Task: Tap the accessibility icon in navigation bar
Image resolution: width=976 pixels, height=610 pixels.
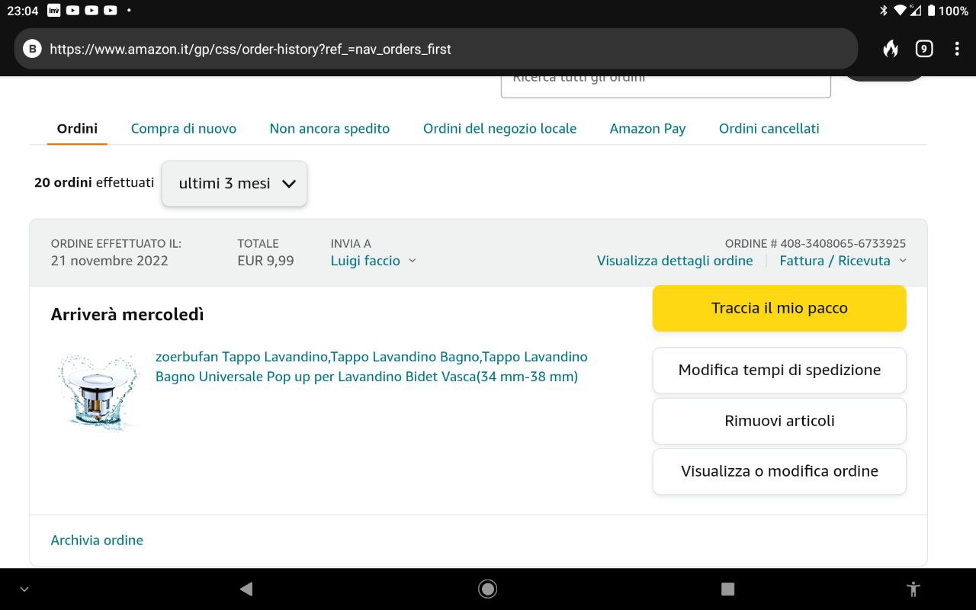Action: pos(913,589)
